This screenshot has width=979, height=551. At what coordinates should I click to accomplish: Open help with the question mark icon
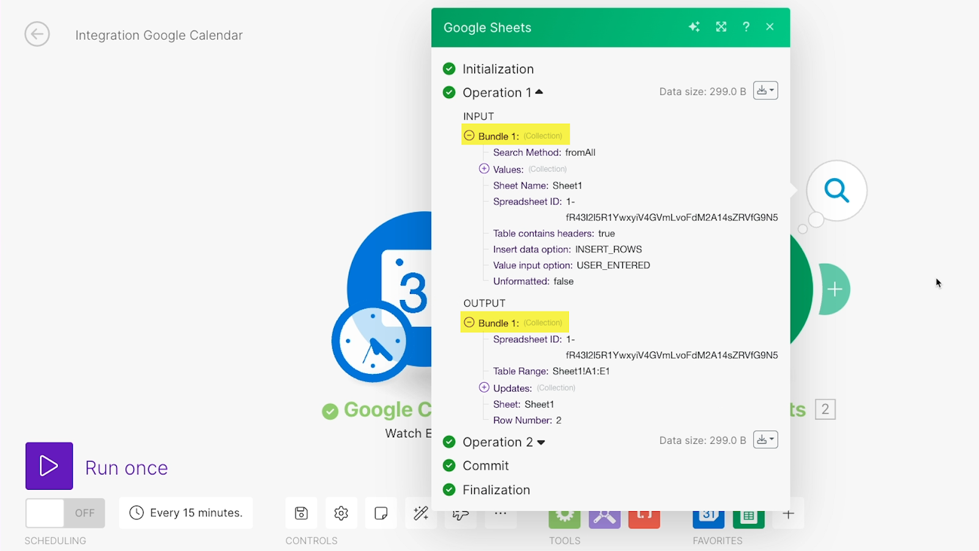pos(746,27)
